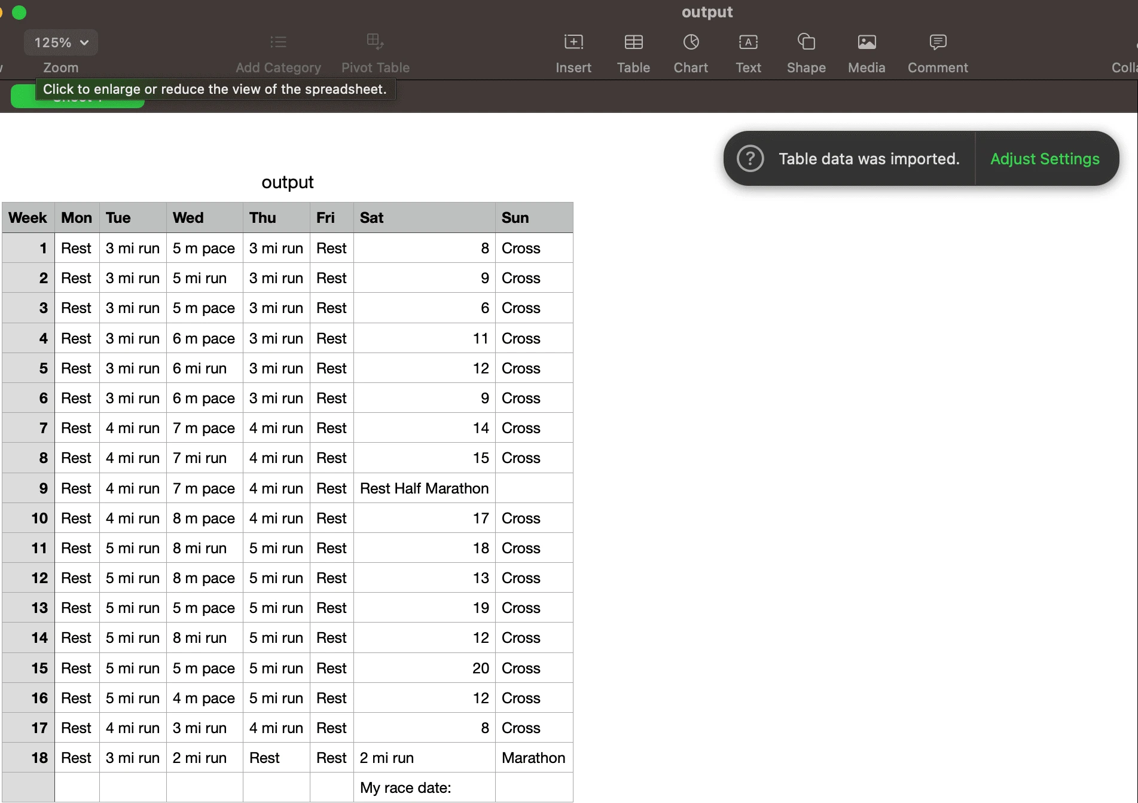Select the Sun column header
The width and height of the screenshot is (1138, 803).
pos(534,217)
